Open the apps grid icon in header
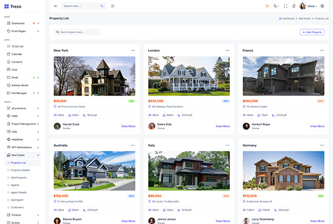333x224 pixels. pyautogui.click(x=113, y=6)
